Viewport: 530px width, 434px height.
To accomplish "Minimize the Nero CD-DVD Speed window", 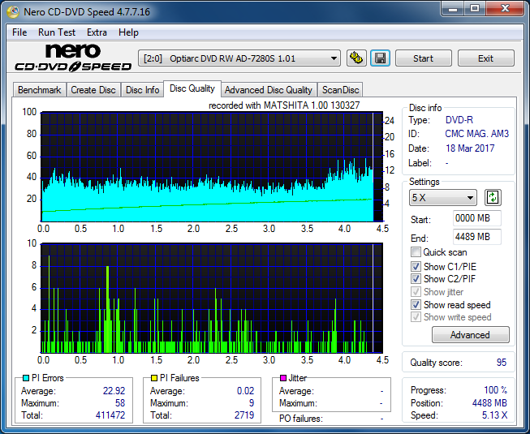I will coord(453,9).
